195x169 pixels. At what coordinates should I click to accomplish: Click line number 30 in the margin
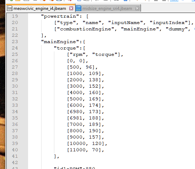[x=15, y=86]
